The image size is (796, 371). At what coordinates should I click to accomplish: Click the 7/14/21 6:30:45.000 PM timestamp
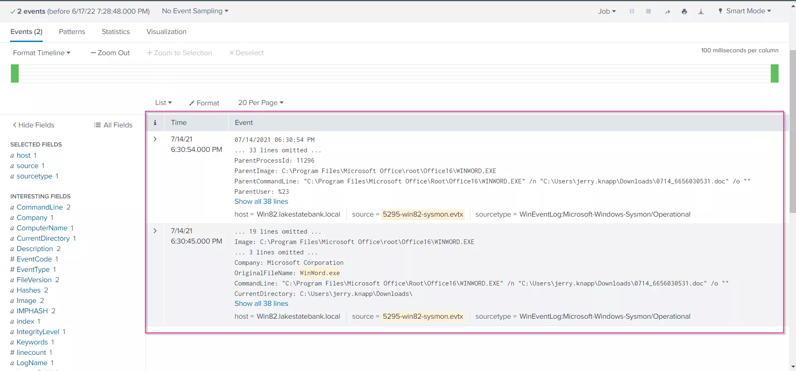[197, 236]
